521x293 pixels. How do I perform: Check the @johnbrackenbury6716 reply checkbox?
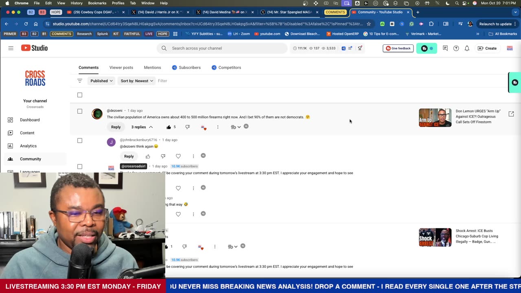80,140
